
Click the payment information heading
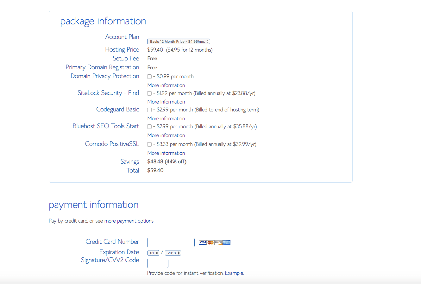tap(94, 205)
